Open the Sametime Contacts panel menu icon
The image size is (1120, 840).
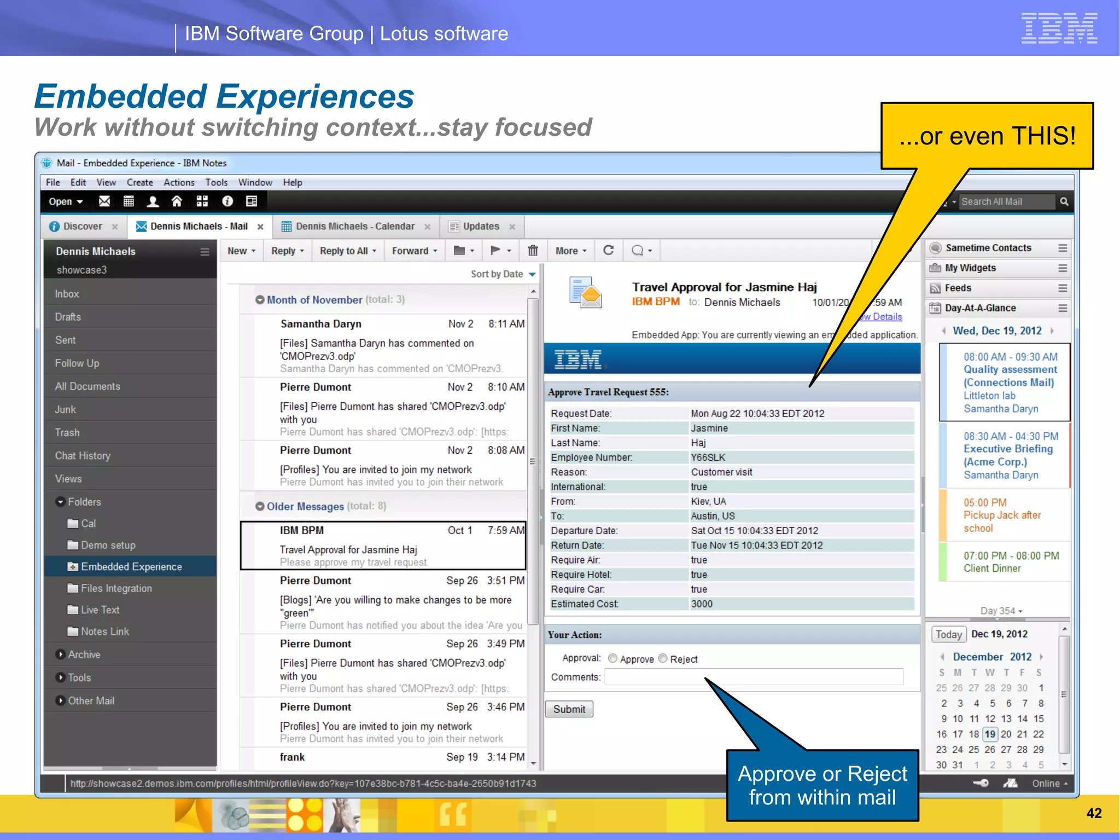(x=1063, y=248)
